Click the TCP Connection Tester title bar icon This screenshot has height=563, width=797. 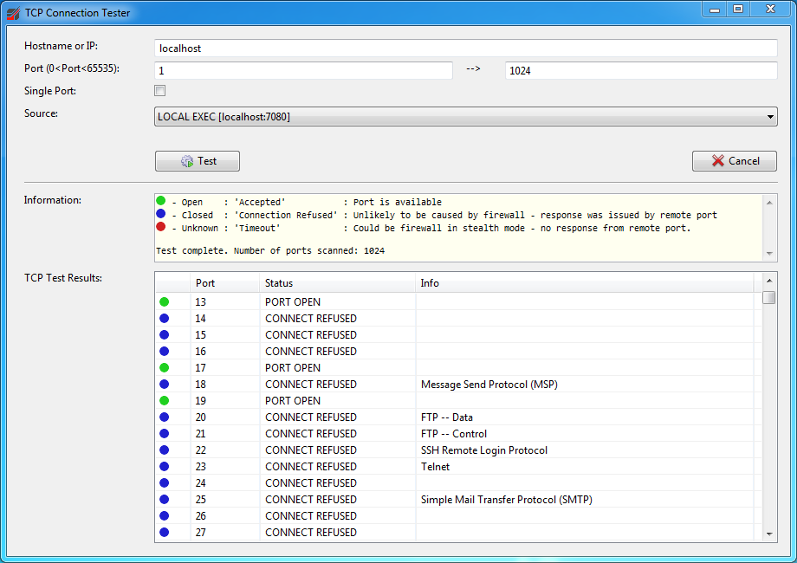pyautogui.click(x=13, y=13)
